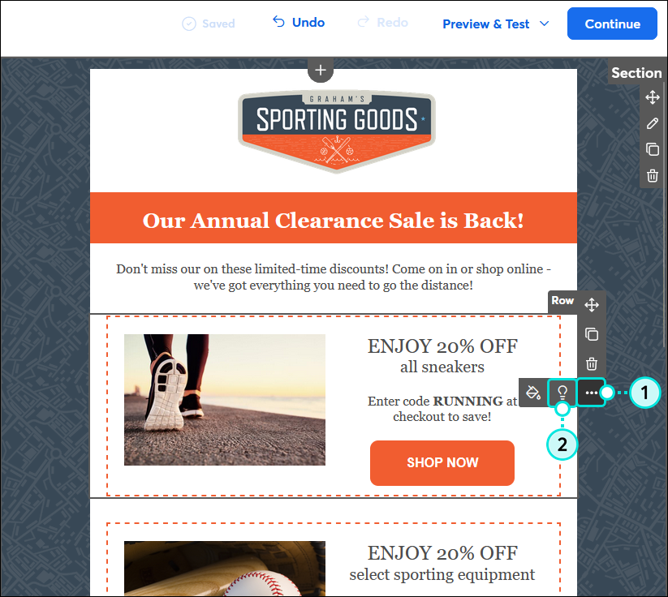Delete the Section with trash icon
This screenshot has width=668, height=597.
tap(653, 175)
